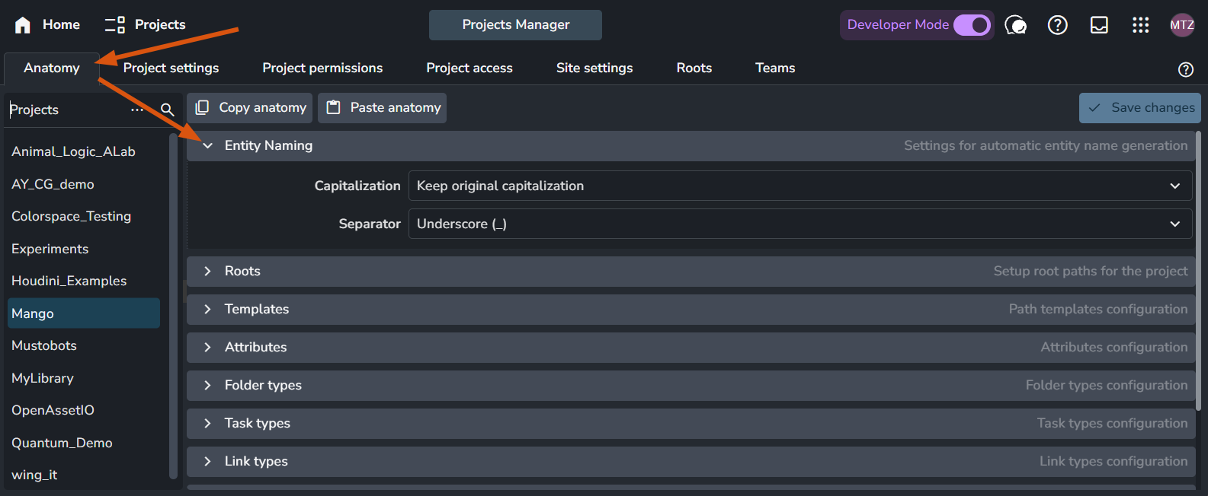Viewport: 1208px width, 496px height.
Task: Click the help icon below the avatar
Action: [x=1185, y=69]
